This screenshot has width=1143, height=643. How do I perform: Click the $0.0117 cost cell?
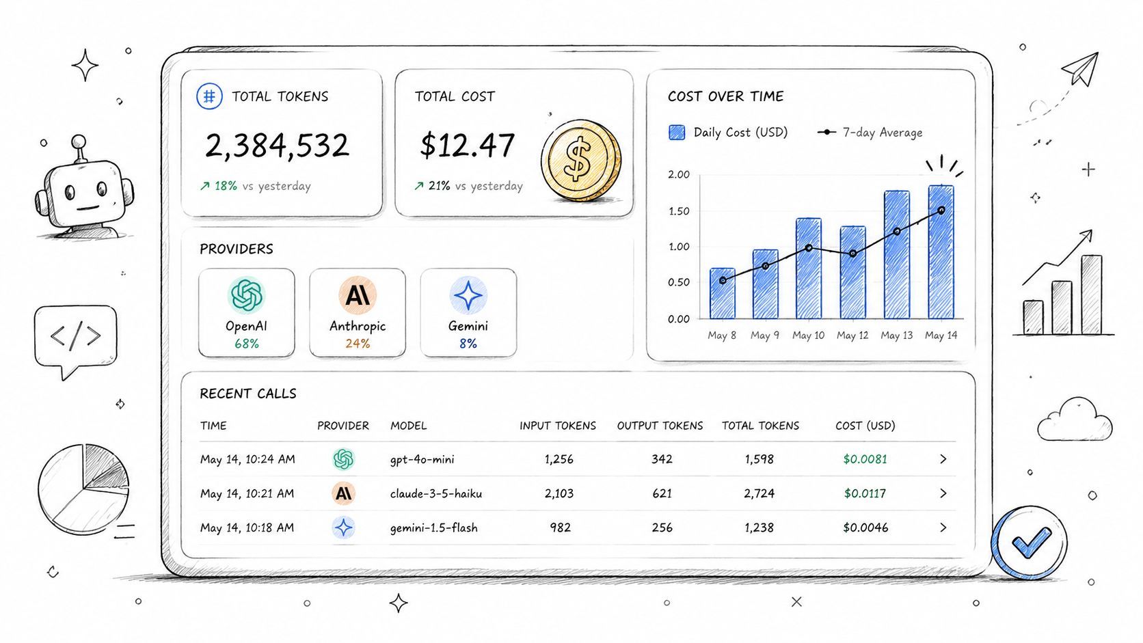pos(865,493)
